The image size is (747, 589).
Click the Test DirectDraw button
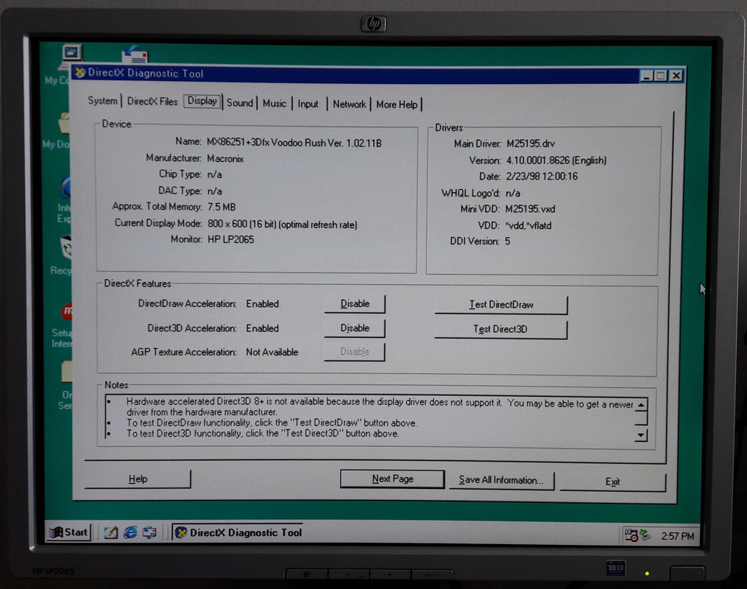[x=501, y=305]
